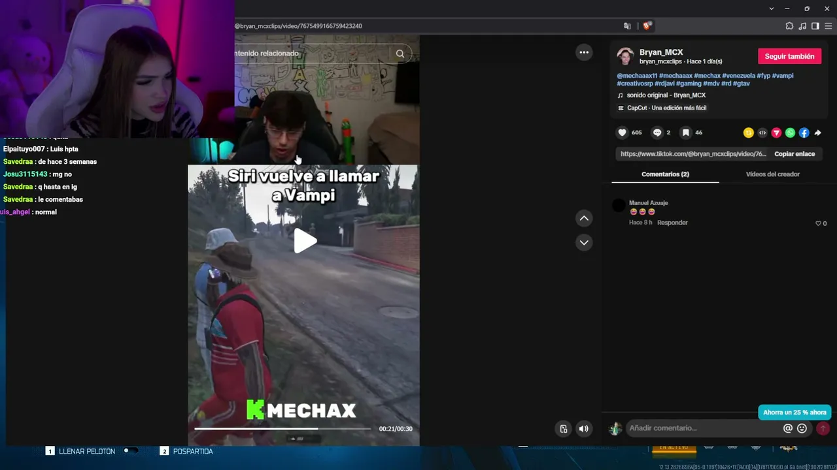
Task: Open the #gtav hashtag
Action: pos(742,84)
